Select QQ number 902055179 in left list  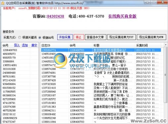(9, 58)
